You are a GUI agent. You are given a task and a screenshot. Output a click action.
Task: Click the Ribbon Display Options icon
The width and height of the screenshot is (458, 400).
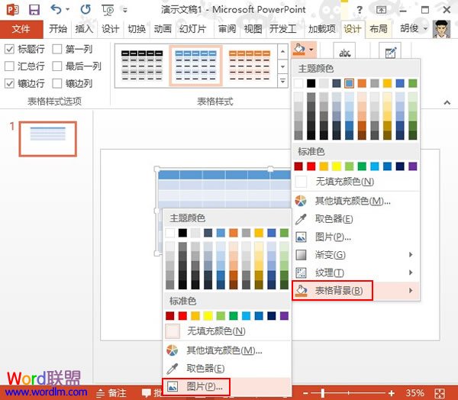[381, 10]
